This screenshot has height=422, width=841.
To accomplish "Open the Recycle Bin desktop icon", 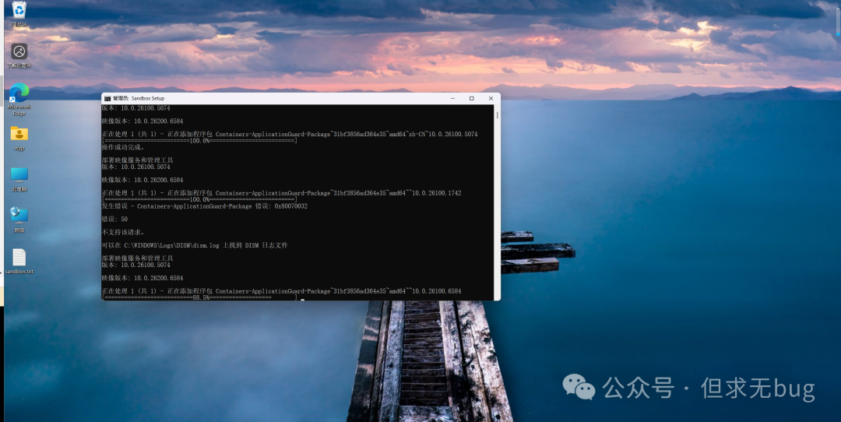I will pyautogui.click(x=19, y=11).
